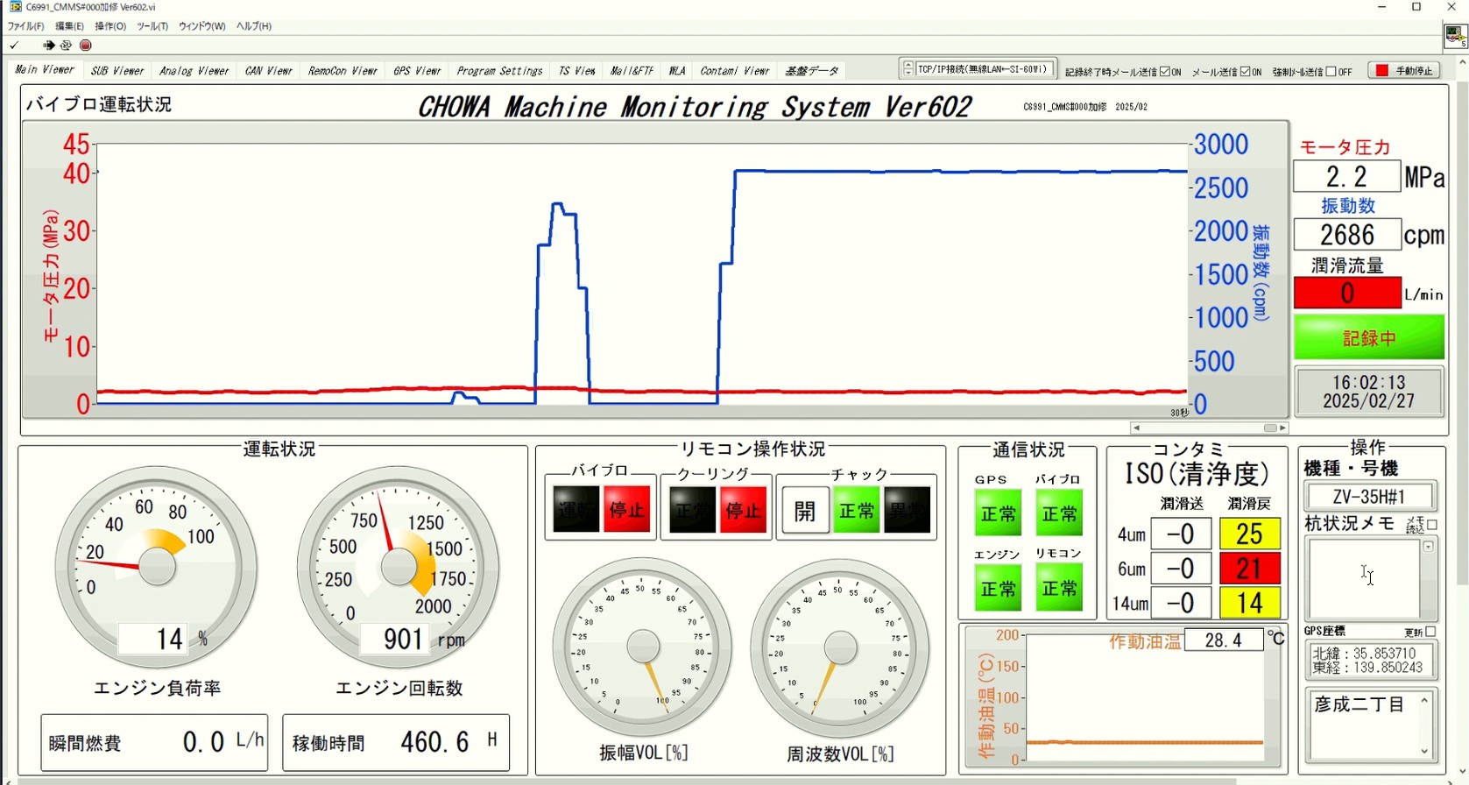Click the チャック 開 indicator button
The width and height of the screenshot is (1469, 785).
pos(805,510)
